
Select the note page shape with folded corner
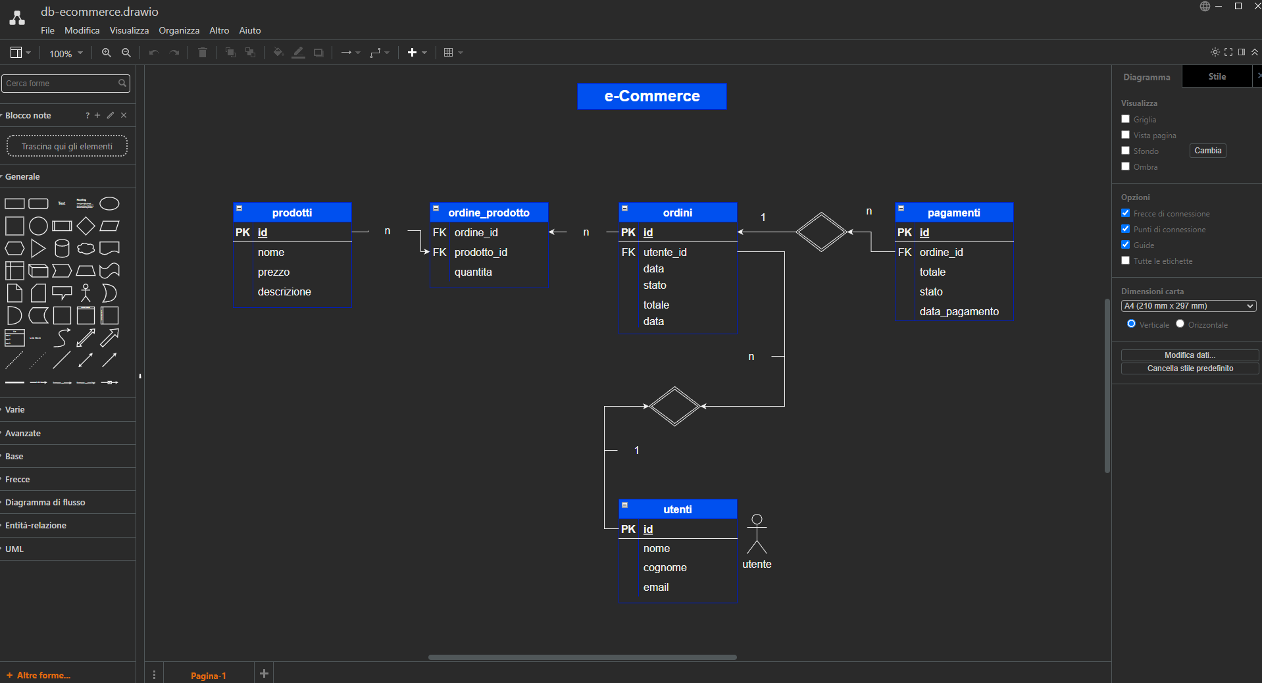14,293
